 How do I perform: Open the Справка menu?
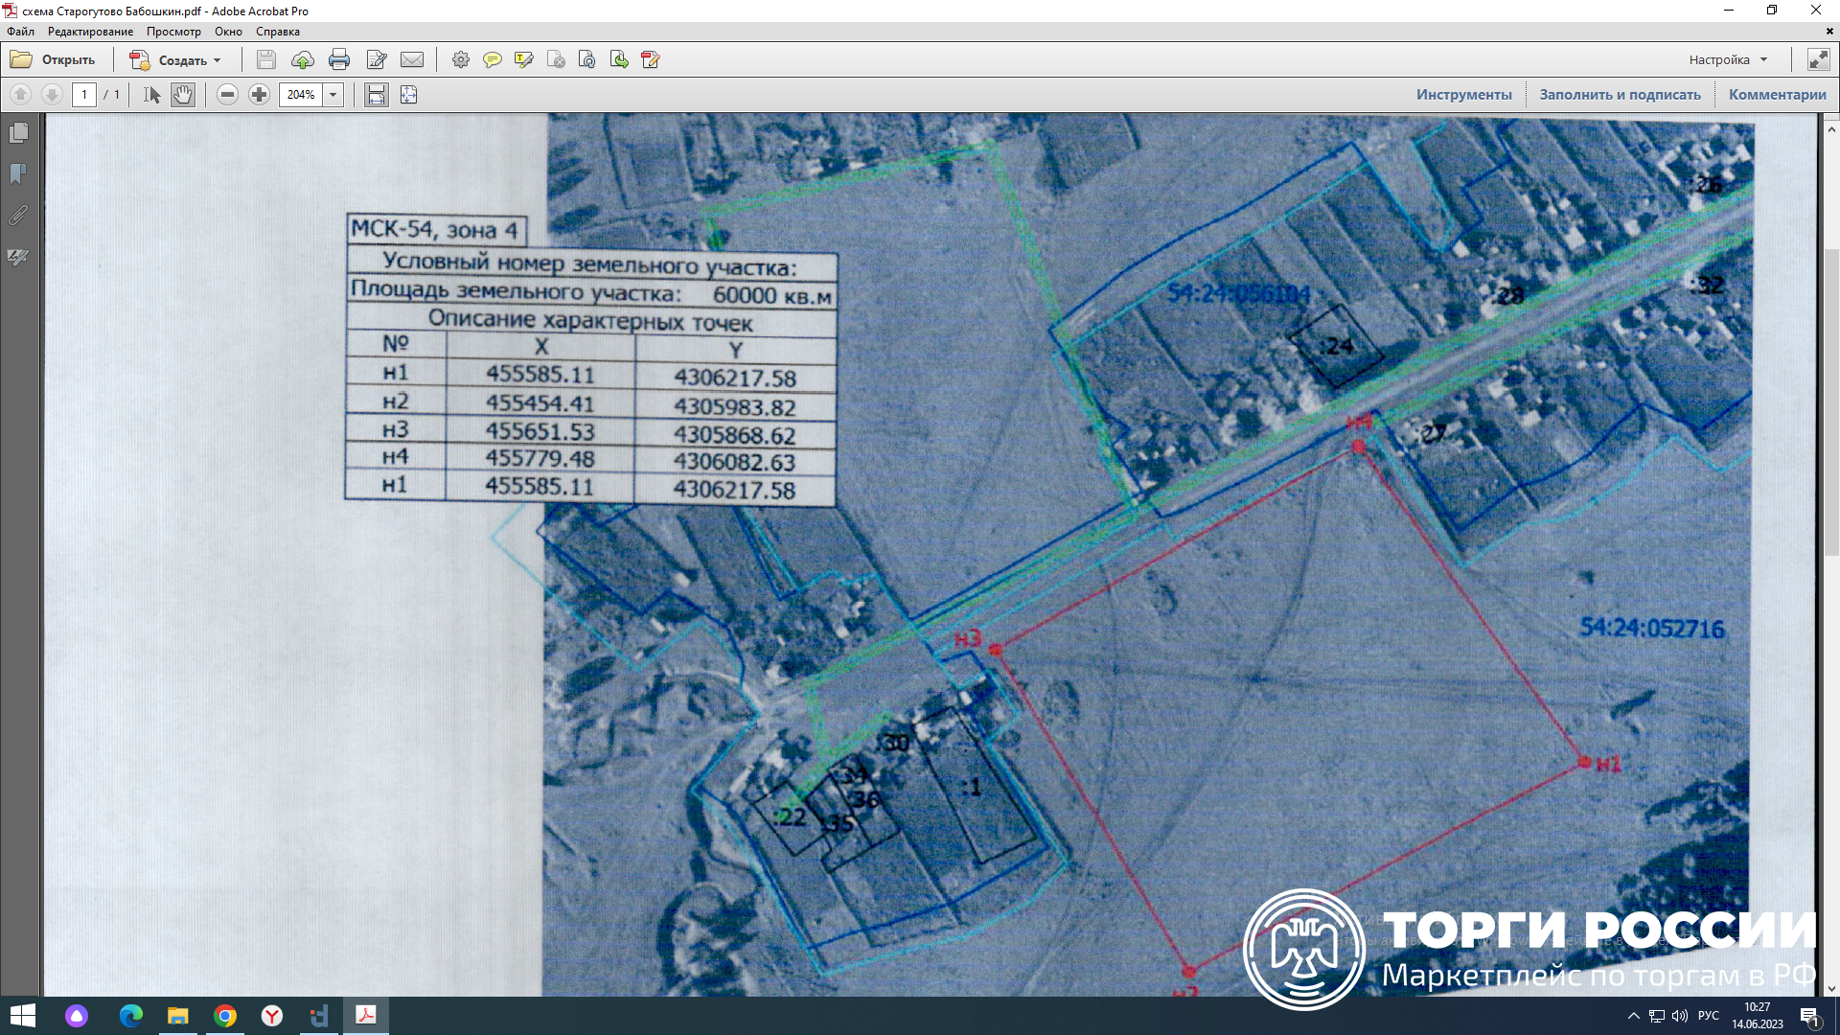[278, 32]
